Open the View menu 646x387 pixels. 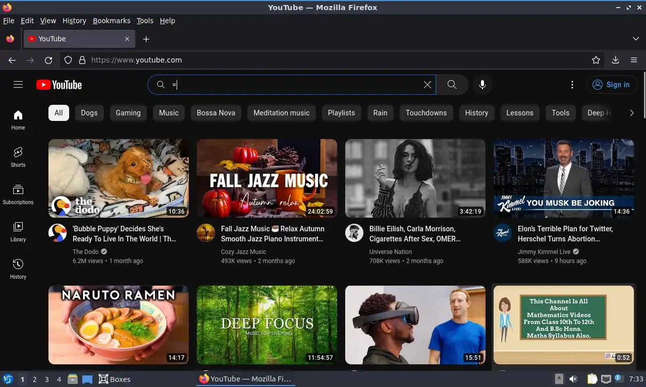click(x=48, y=21)
